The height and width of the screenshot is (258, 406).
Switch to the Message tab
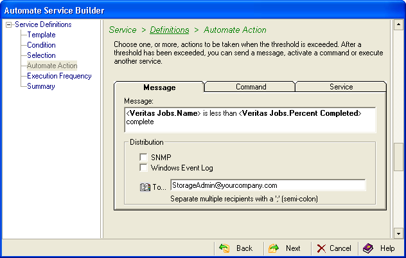coord(159,87)
